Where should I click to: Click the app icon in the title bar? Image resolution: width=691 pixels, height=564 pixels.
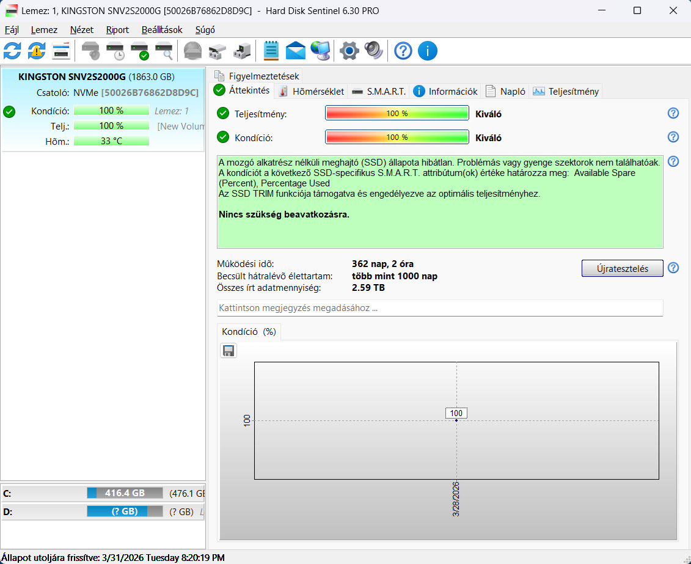pos(11,10)
